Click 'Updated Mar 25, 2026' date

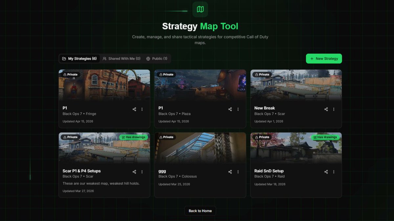[x=174, y=184]
